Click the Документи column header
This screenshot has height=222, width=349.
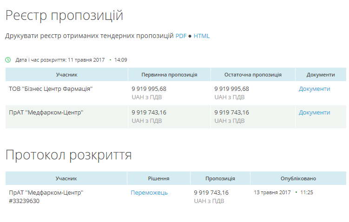[x=321, y=75]
